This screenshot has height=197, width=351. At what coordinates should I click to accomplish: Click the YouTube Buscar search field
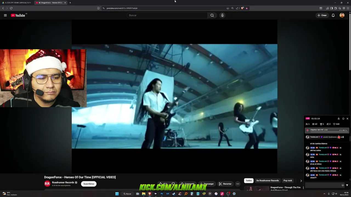click(x=167, y=15)
